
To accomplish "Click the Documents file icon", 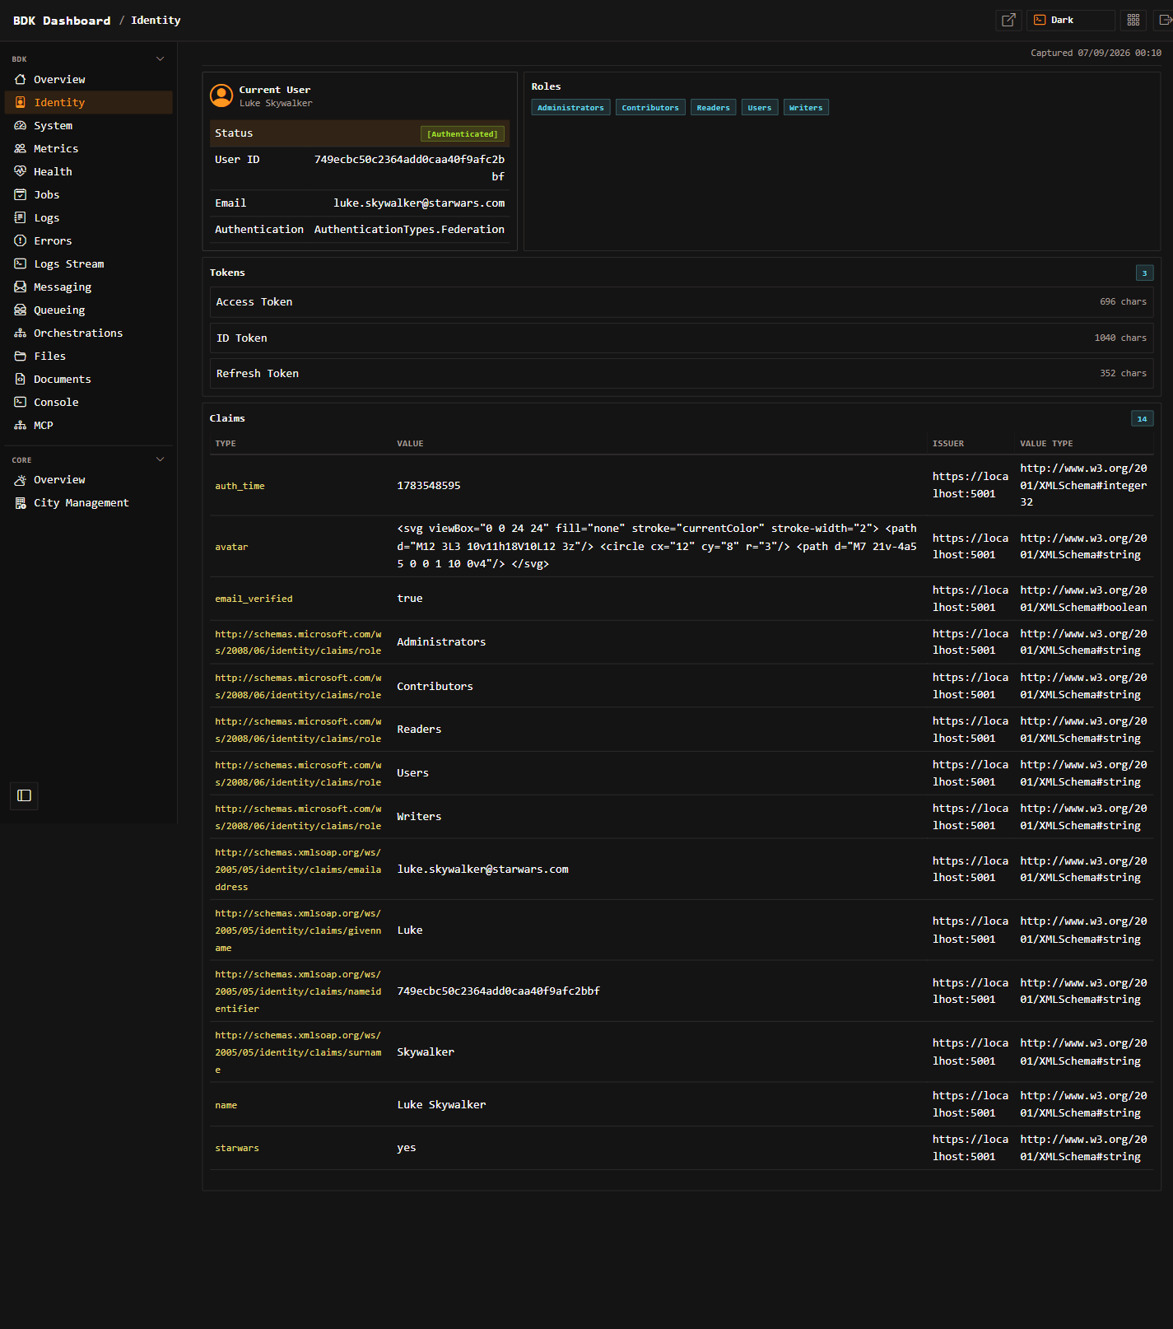I will click(21, 379).
